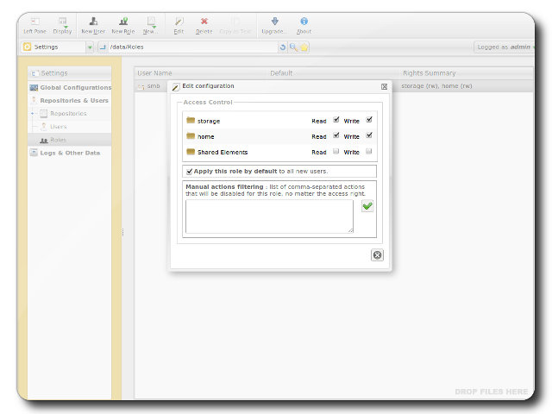
Task: Open the About info icon
Action: coord(304,21)
